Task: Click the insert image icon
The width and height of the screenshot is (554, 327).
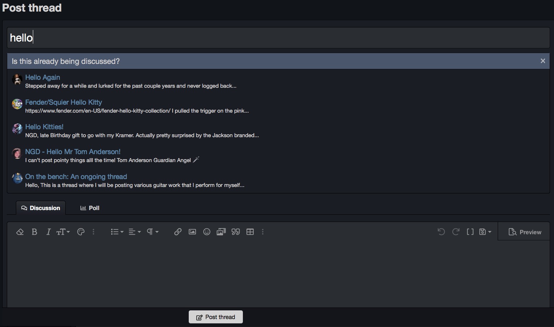Action: click(192, 232)
